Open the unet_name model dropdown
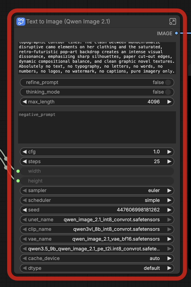The height and width of the screenshot is (287, 191). point(97,220)
